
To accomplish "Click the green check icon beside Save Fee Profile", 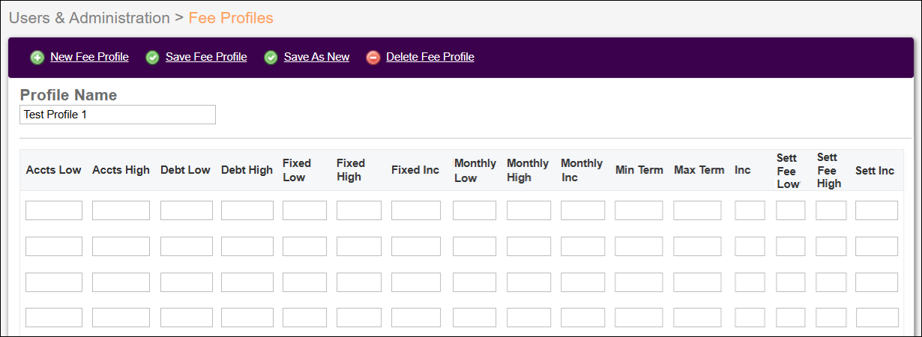I will coord(153,58).
